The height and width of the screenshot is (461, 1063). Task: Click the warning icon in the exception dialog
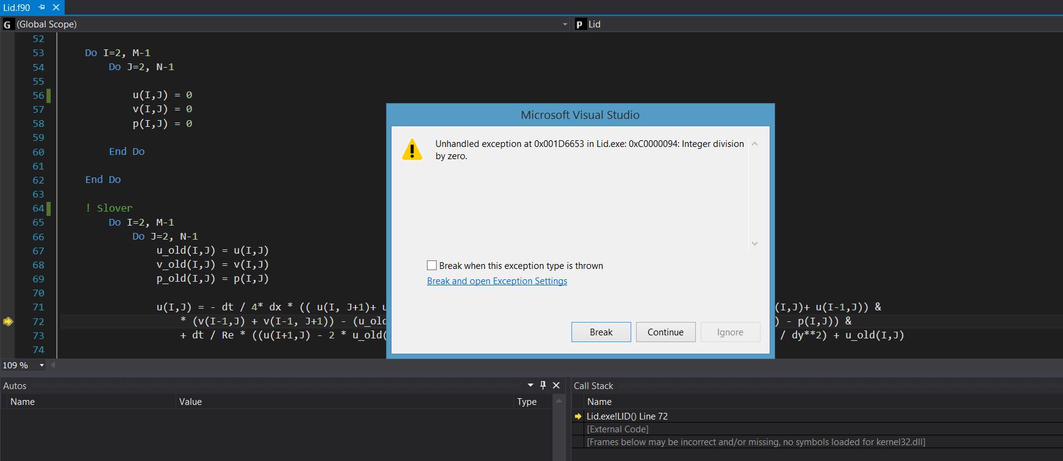(x=412, y=149)
